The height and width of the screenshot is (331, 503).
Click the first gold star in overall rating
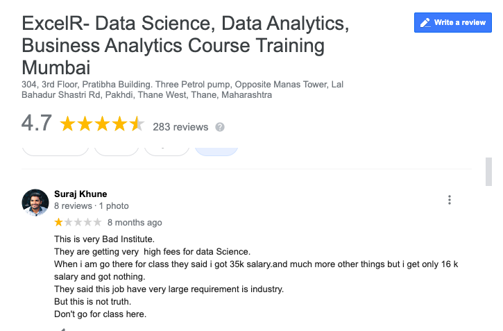point(67,125)
